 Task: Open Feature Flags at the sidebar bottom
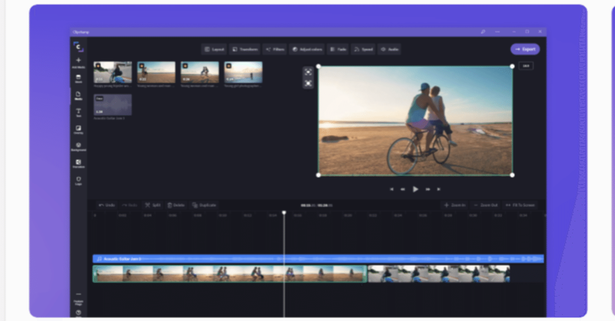tap(78, 299)
